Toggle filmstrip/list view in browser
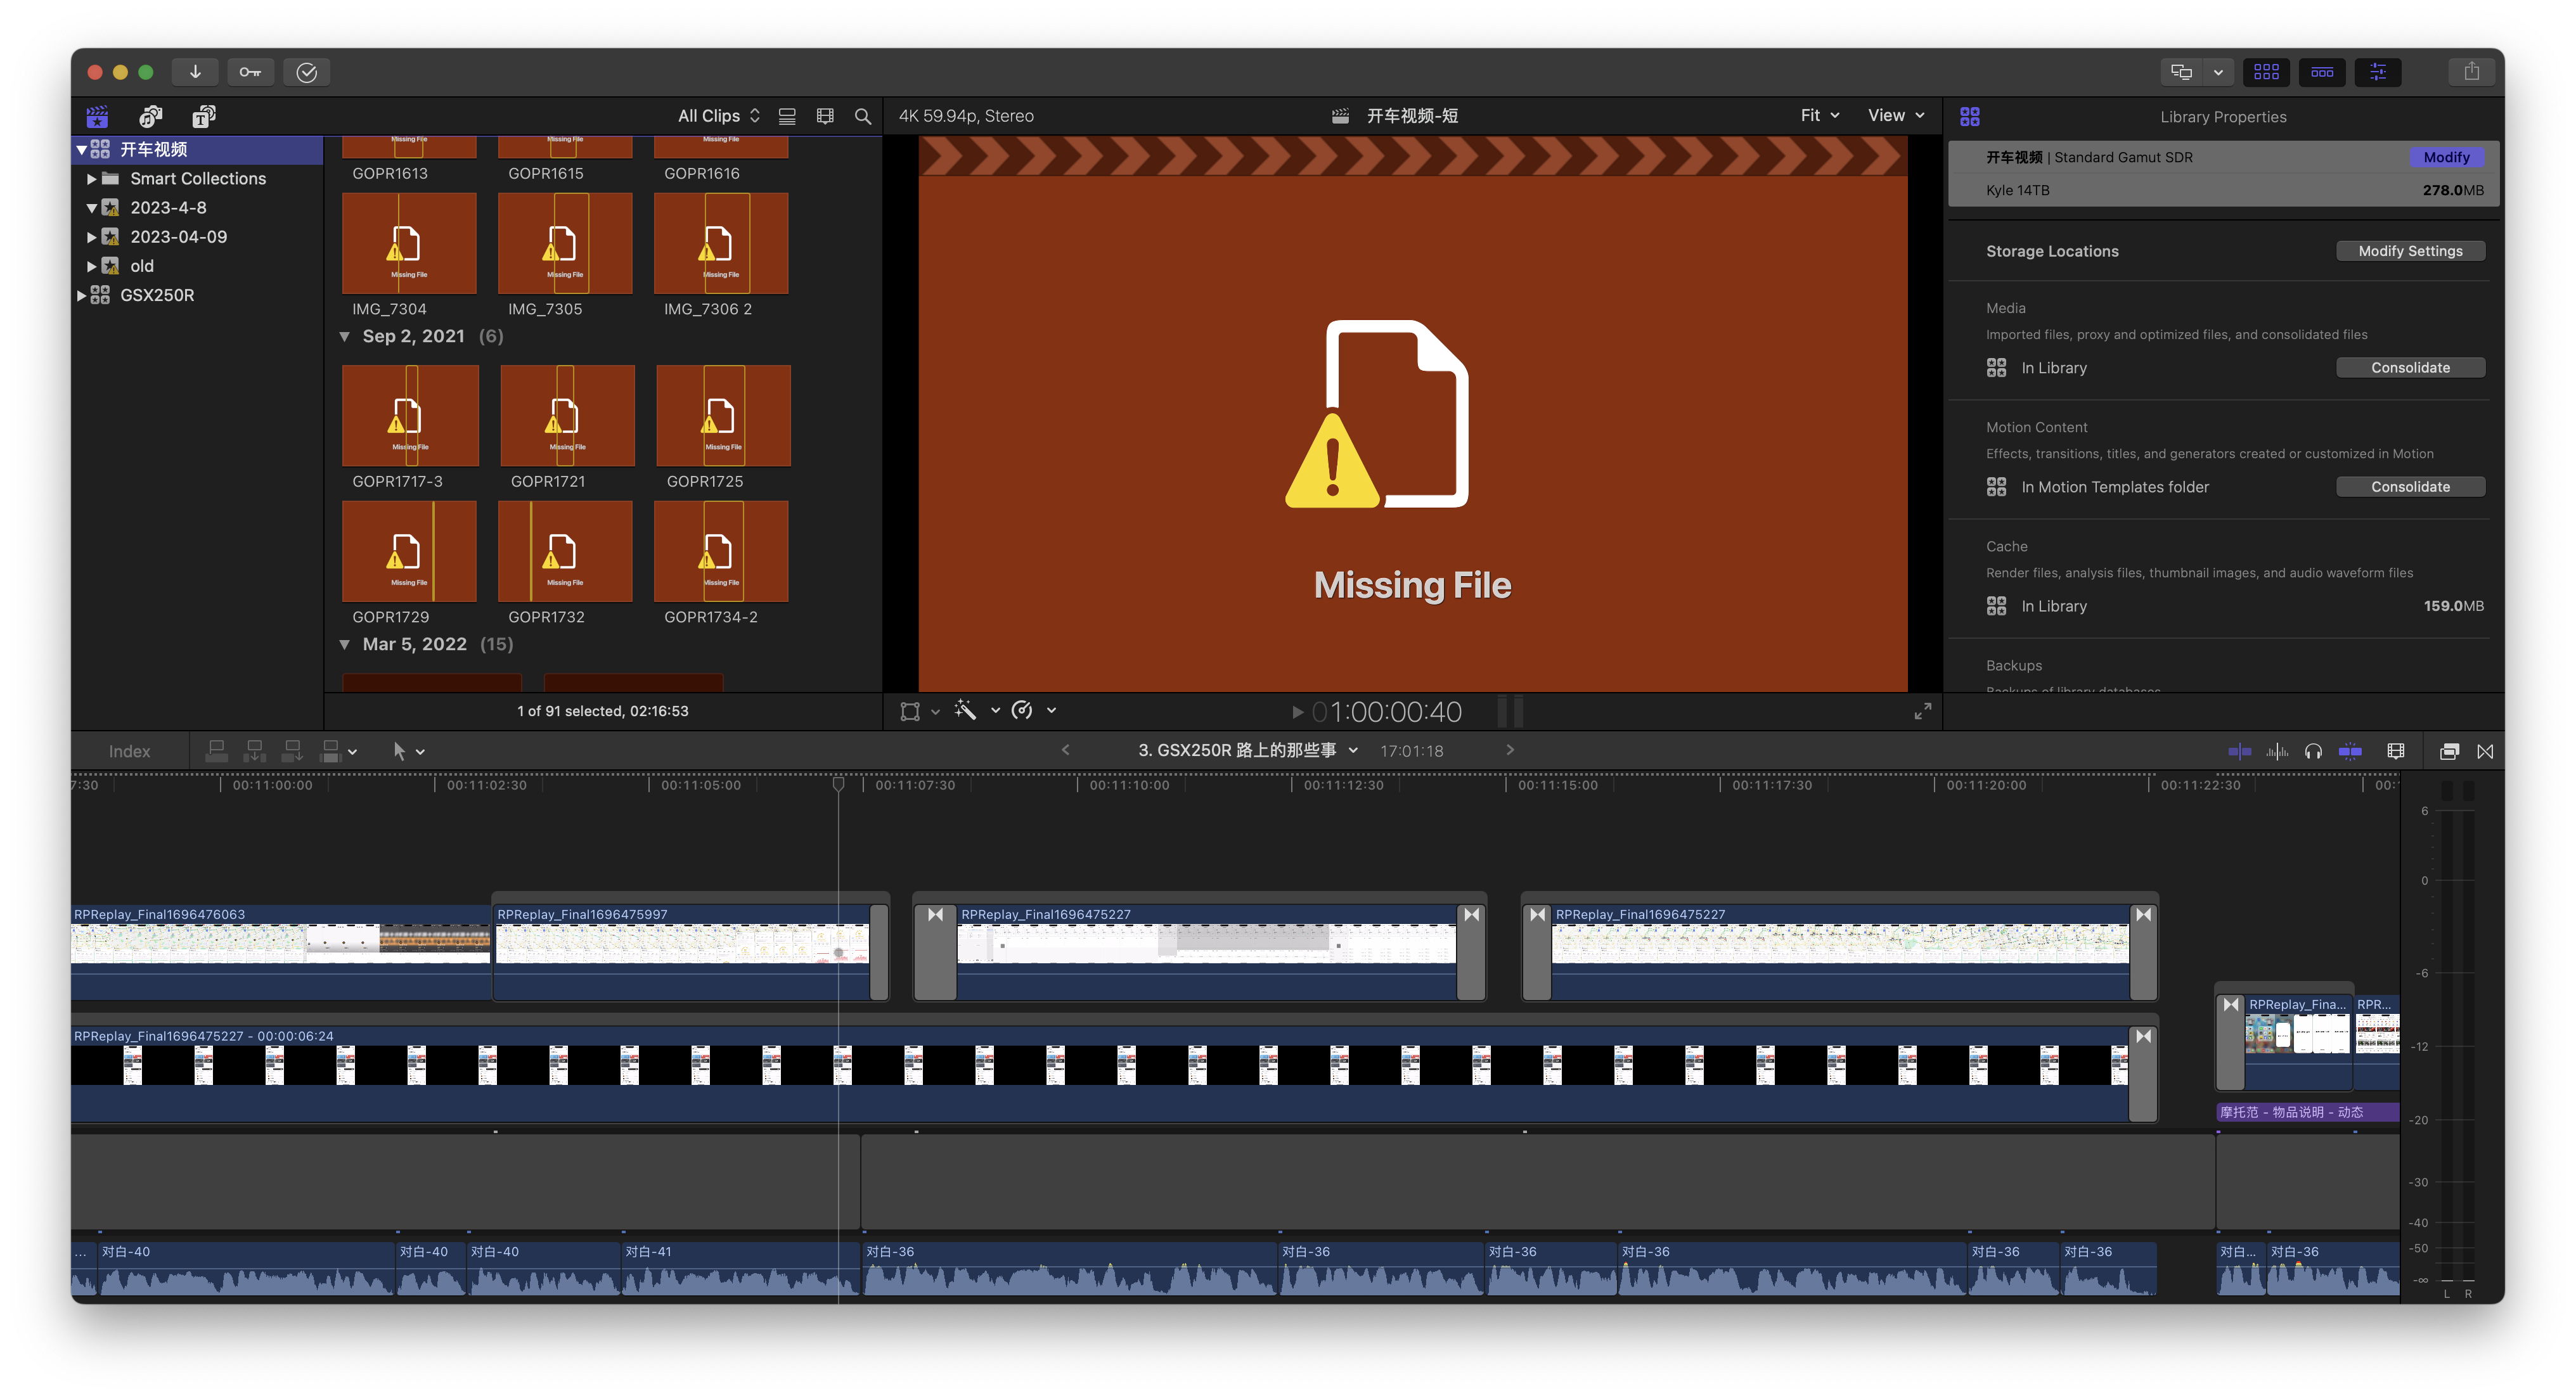The image size is (2576, 1398). click(x=787, y=116)
